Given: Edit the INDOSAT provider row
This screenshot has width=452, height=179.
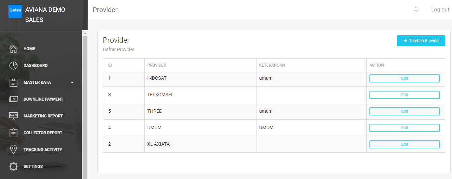Looking at the screenshot, I should [x=404, y=78].
